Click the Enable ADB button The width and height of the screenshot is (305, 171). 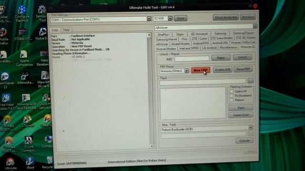click(223, 70)
